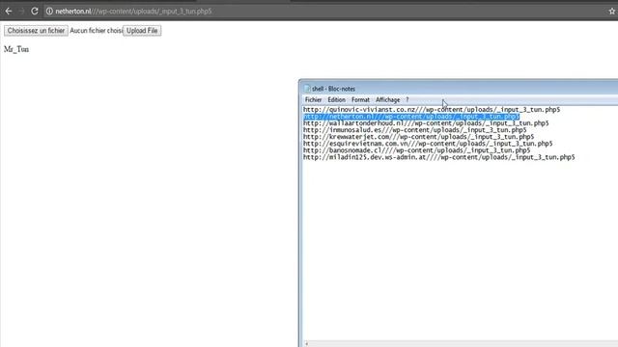Click the miladin125.dev.ws-admin.at URL line
618x347 pixels.
click(x=438, y=157)
